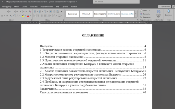175x109 pixels.
Task: Apply the Без интервала style
Action: point(100,14)
